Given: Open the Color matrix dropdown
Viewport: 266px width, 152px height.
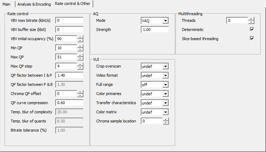Looking at the screenshot, I should pos(166,112).
